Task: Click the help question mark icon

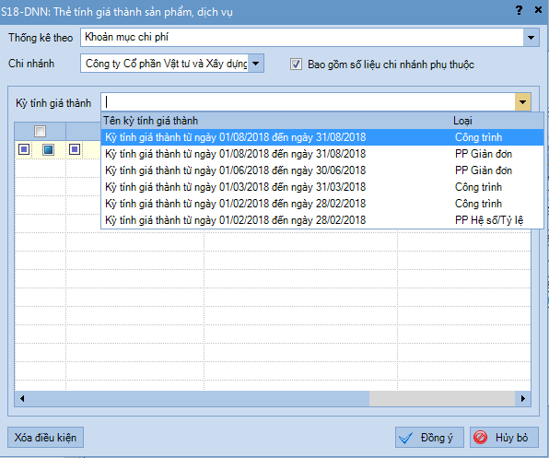Action: [519, 10]
